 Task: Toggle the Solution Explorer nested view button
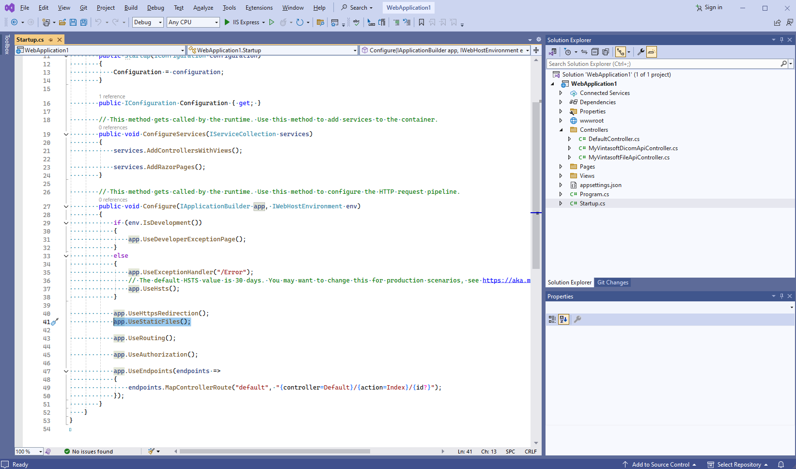[620, 52]
